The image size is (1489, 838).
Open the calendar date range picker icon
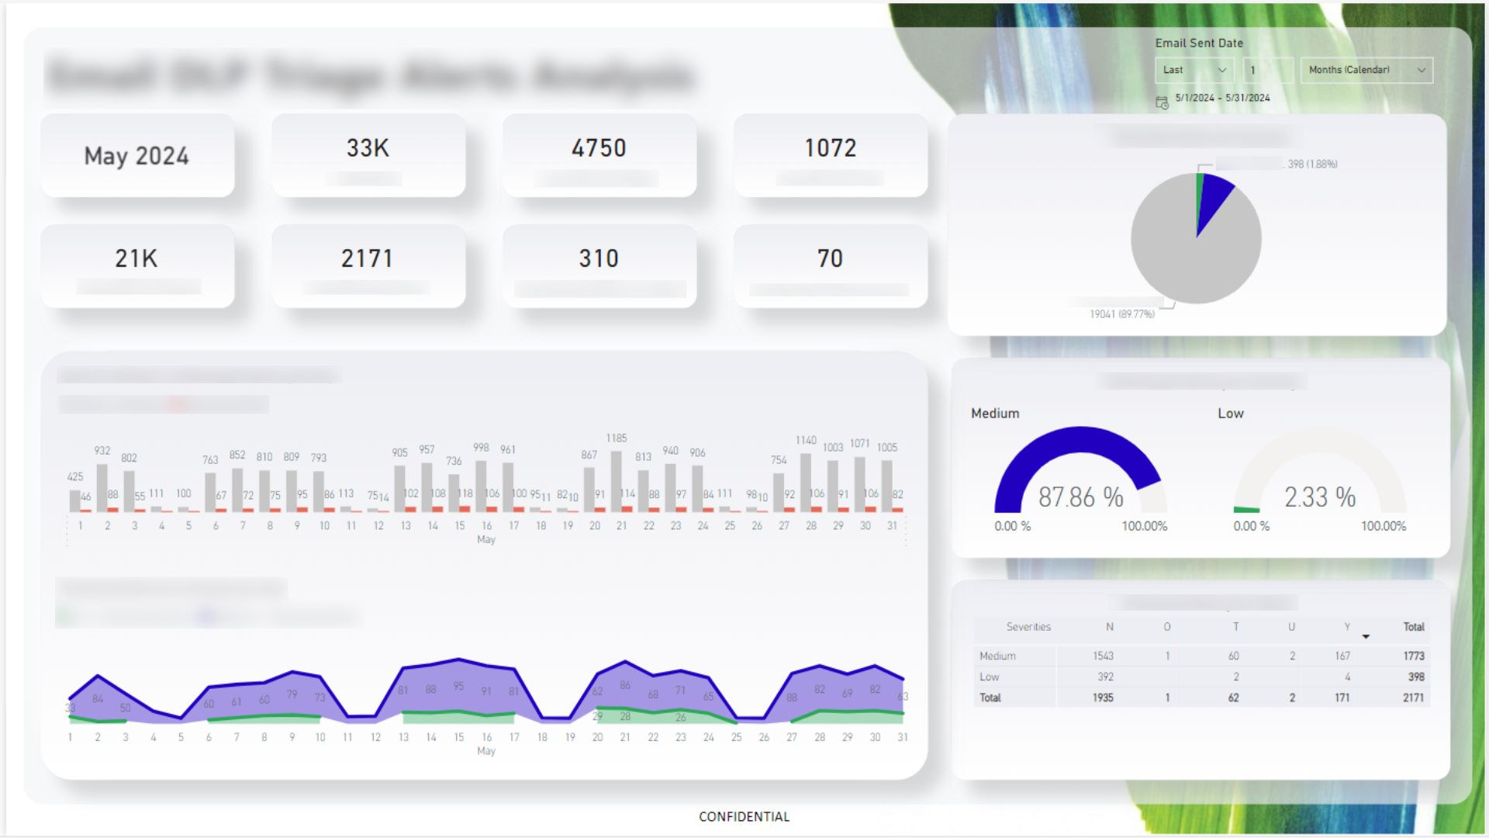point(1162,102)
